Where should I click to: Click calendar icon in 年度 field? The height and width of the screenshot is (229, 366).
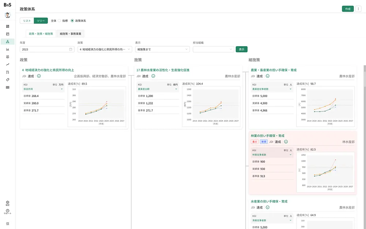[71, 49]
